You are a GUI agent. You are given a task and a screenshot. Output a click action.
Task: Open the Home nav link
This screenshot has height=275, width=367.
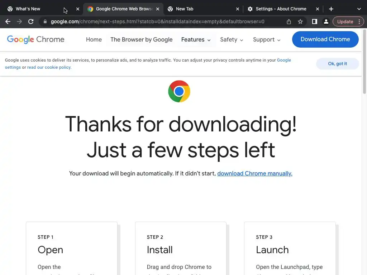pos(94,39)
